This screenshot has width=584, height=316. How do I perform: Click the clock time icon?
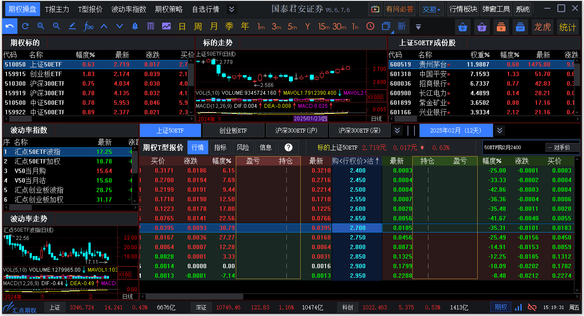click(x=370, y=27)
